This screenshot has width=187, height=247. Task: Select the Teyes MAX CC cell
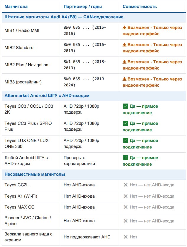pos(31,207)
